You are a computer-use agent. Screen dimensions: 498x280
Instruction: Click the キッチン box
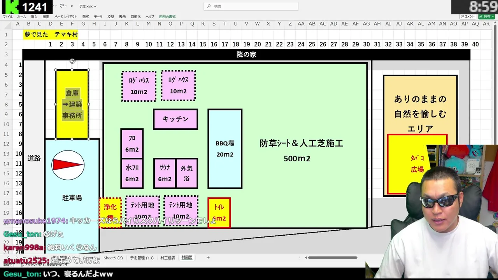[175, 119]
